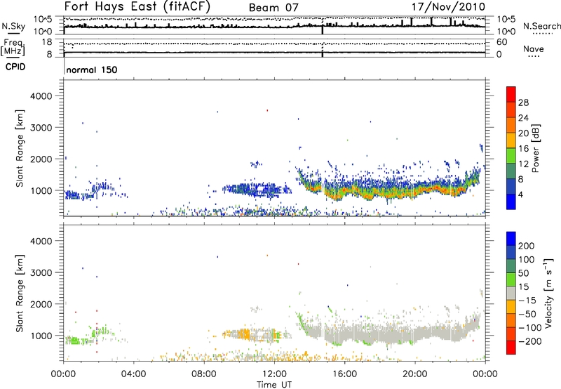This screenshot has width=561, height=389.
Task: Click the '12:00' time tick label
Action: coord(274,374)
